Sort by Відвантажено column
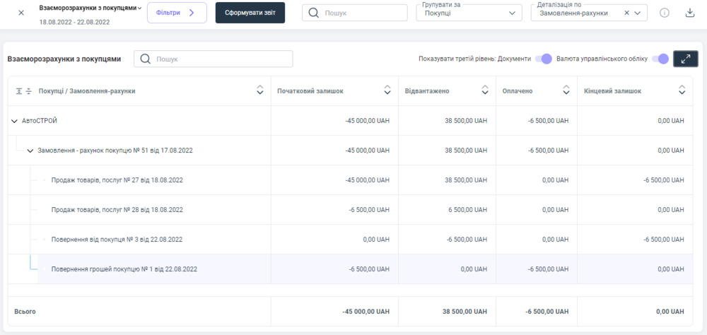707x335 pixels. click(x=484, y=90)
